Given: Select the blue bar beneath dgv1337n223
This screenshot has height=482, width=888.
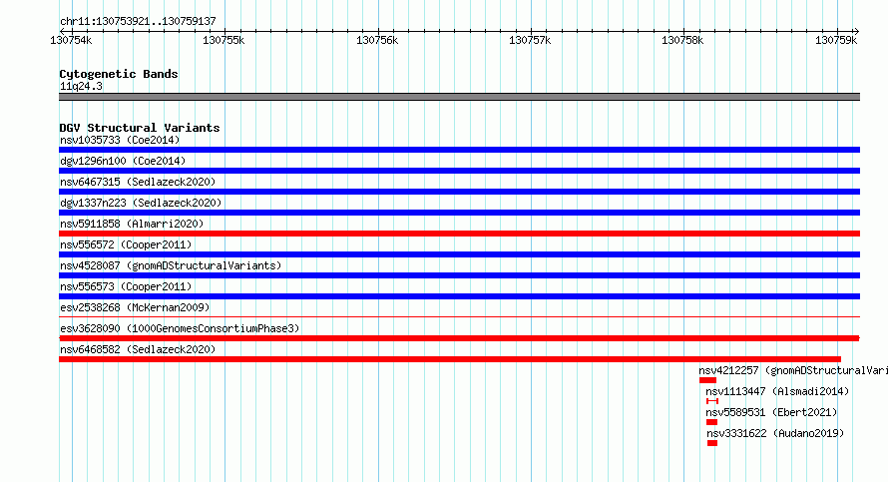Looking at the screenshot, I should pos(459,213).
